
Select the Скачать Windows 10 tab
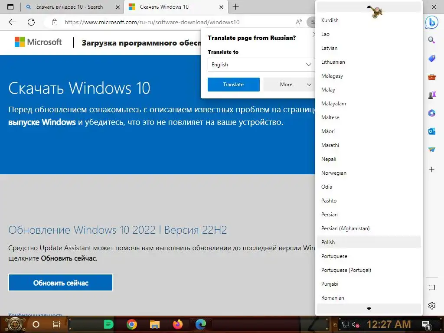(x=164, y=7)
